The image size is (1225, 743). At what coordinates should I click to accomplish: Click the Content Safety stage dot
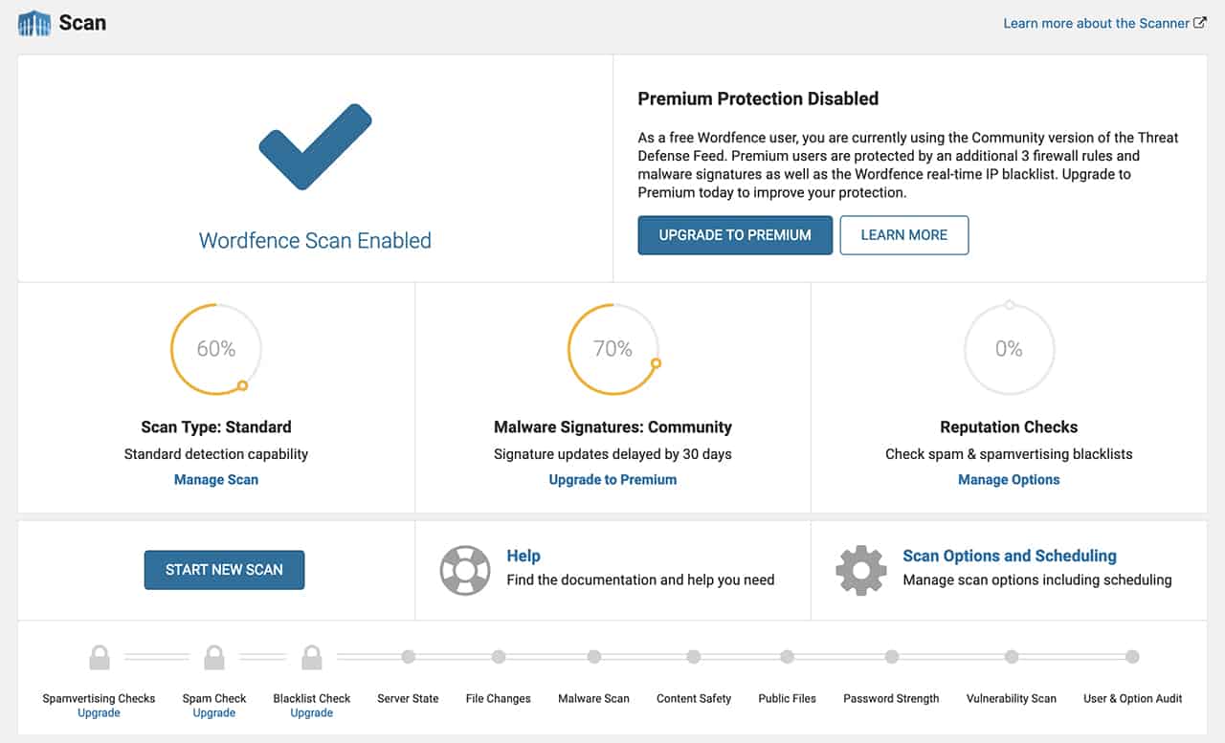tap(694, 657)
